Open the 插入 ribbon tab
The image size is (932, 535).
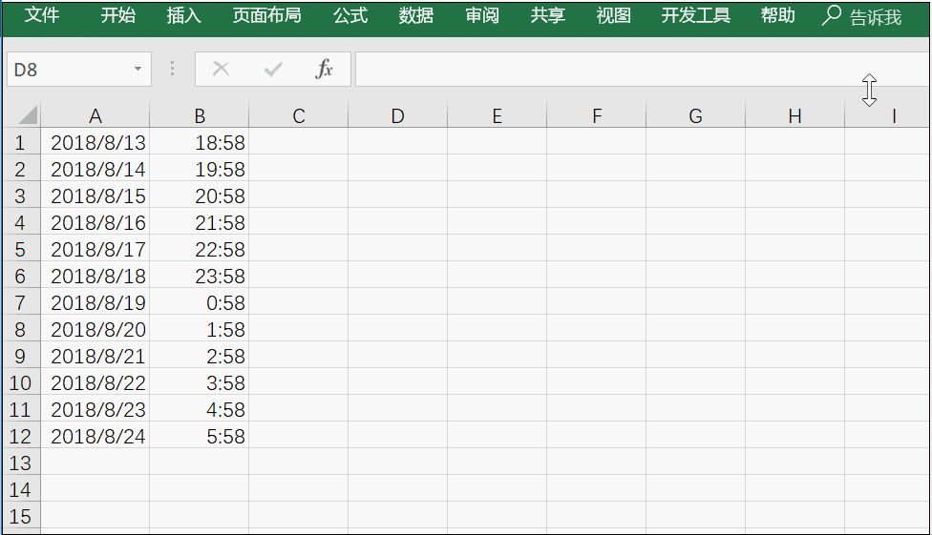[x=183, y=15]
